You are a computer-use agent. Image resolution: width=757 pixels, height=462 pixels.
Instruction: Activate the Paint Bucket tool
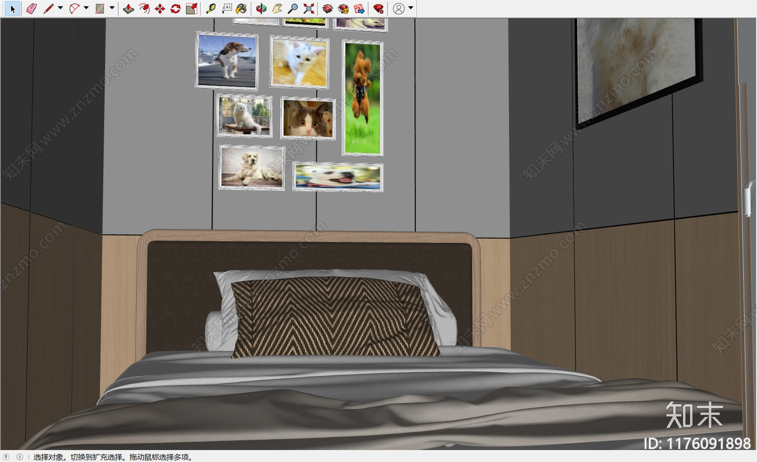[241, 9]
